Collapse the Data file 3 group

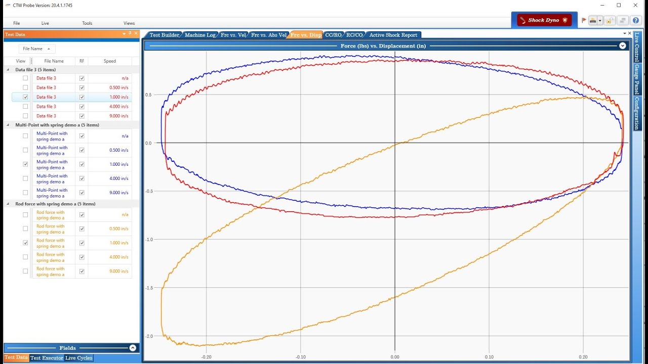tap(8, 70)
